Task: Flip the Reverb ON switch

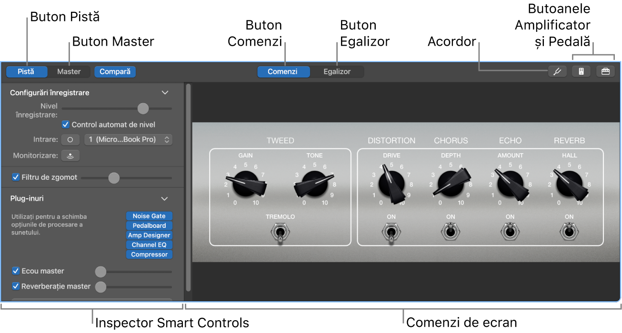Action: [569, 232]
